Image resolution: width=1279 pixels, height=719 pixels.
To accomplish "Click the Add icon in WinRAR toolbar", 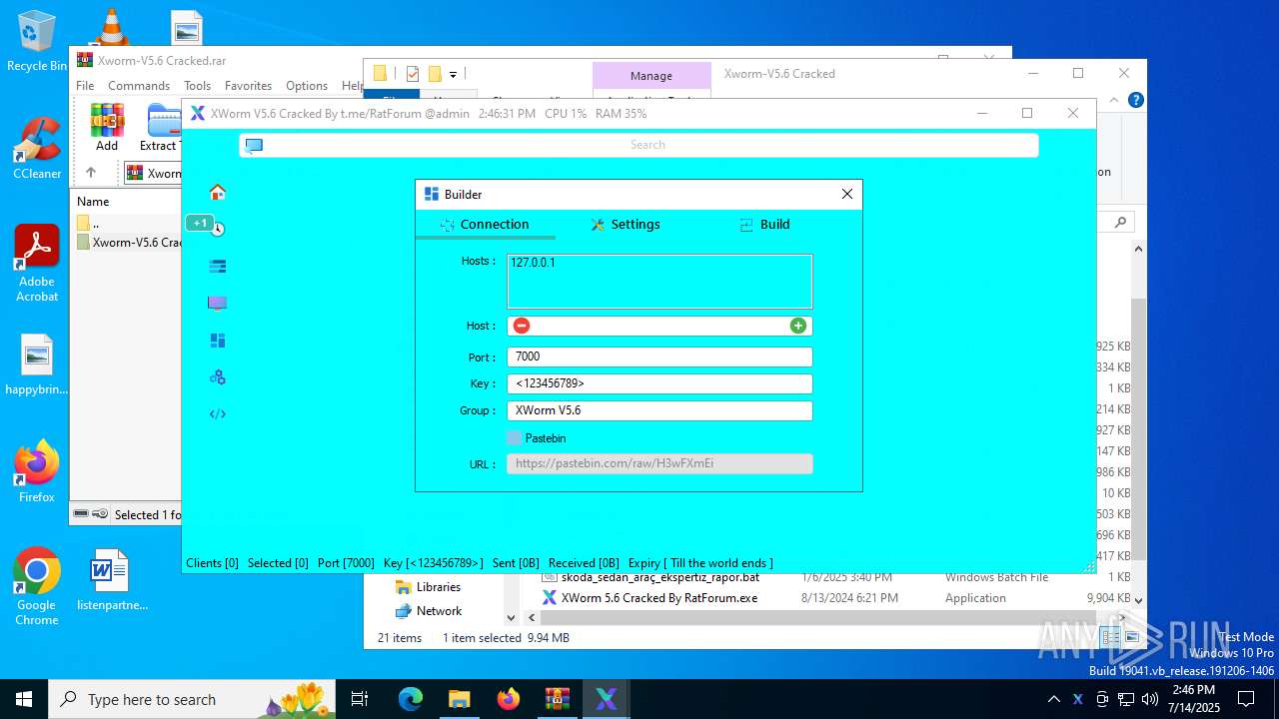I will tap(107, 127).
